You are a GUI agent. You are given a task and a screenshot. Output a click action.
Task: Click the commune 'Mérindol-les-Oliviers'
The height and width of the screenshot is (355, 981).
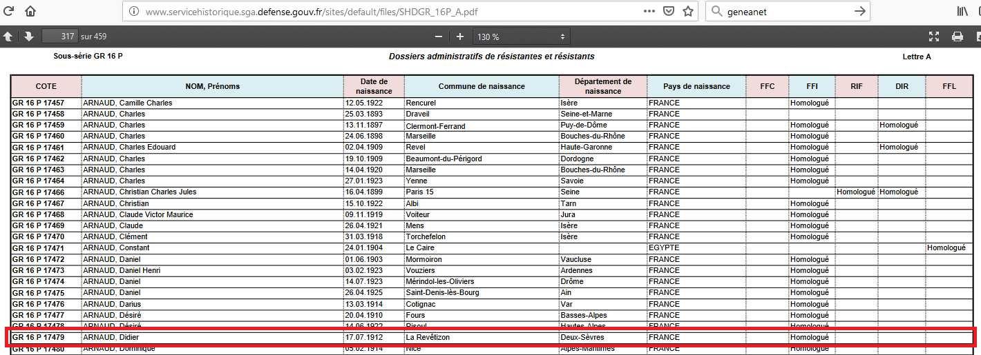pyautogui.click(x=440, y=281)
